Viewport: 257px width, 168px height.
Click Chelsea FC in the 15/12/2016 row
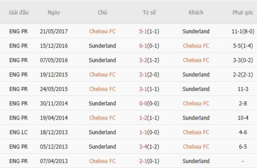click(x=196, y=46)
